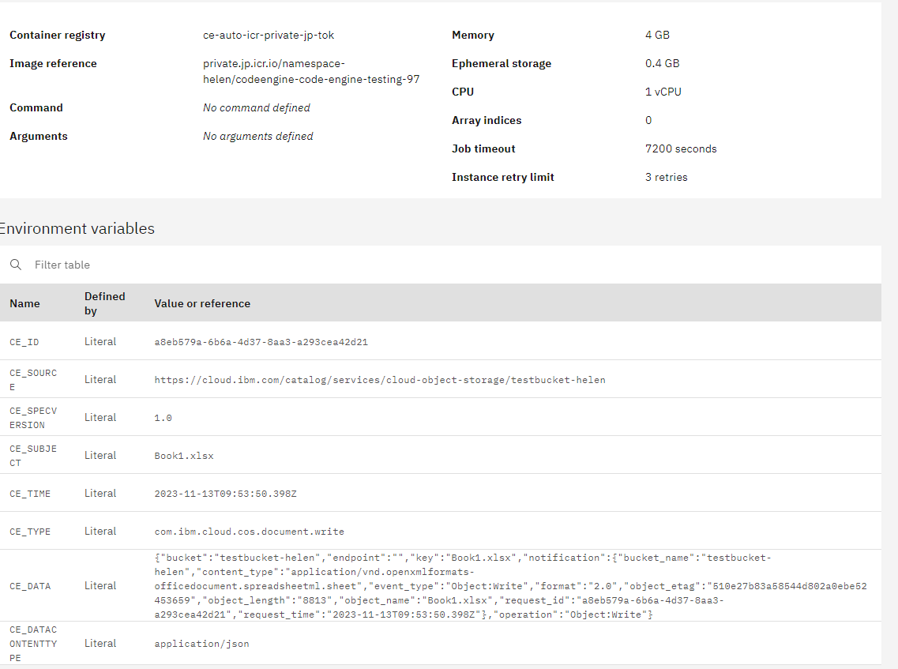Click the No command defined text
898x669 pixels.
[x=257, y=107]
